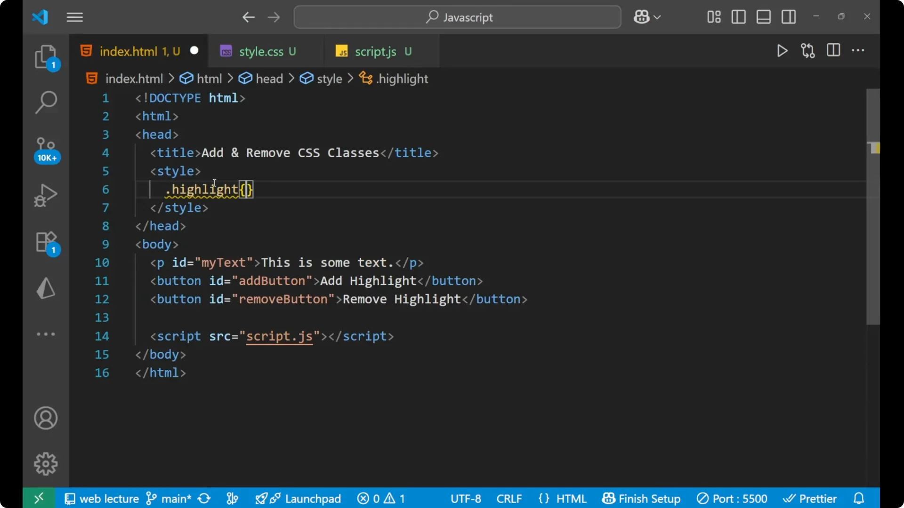Image resolution: width=904 pixels, height=508 pixels.
Task: Expand the editor's more actions menu
Action: [859, 51]
